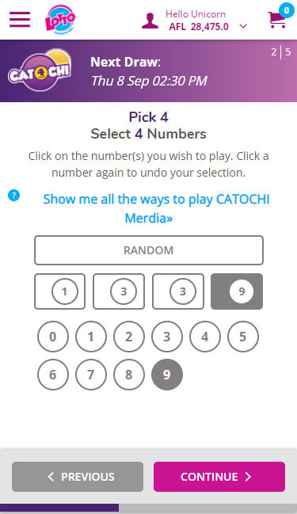
Task: Click the Hello Unicorn account text
Action: 196,14
